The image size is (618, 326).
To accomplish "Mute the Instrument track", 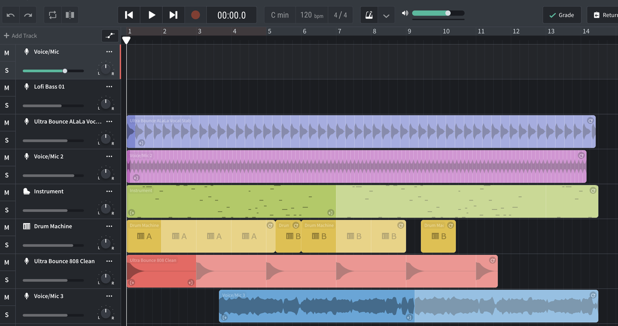I will (x=7, y=193).
